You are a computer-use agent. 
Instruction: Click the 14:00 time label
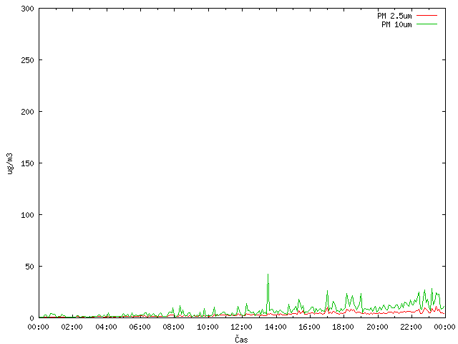pyautogui.click(x=276, y=327)
